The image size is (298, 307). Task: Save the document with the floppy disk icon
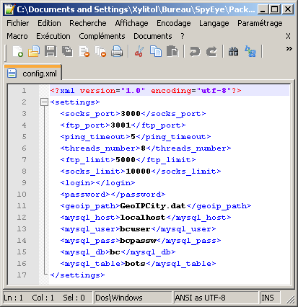51,51
